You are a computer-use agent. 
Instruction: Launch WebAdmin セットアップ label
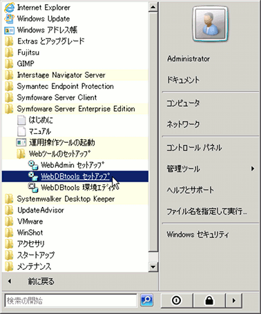pos(72,165)
